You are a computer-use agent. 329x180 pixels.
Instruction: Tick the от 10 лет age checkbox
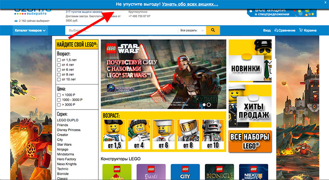59,79
